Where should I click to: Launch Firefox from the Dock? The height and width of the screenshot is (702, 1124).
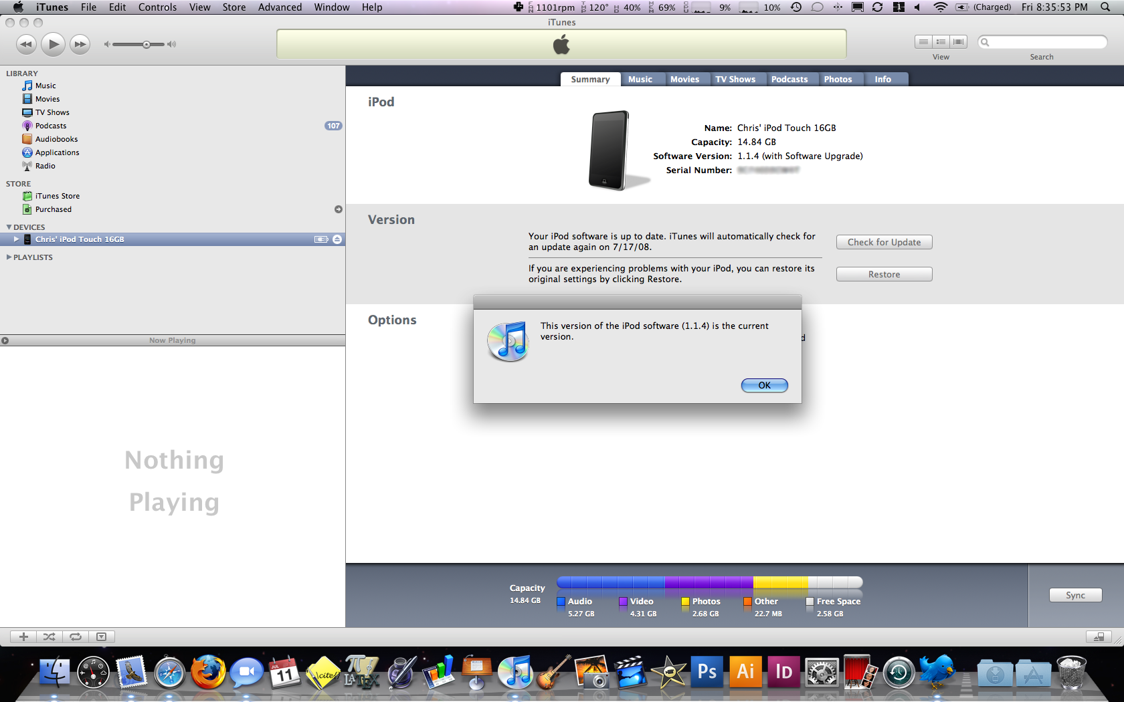(x=208, y=672)
